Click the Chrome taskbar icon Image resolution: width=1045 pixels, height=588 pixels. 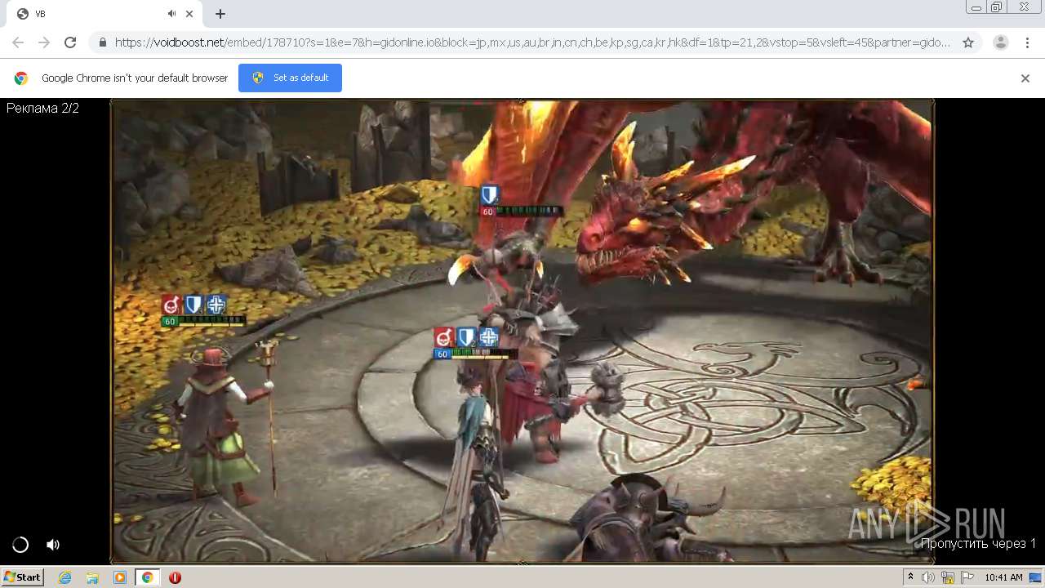click(x=148, y=577)
